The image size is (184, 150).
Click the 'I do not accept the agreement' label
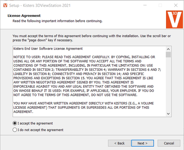tap(40, 130)
